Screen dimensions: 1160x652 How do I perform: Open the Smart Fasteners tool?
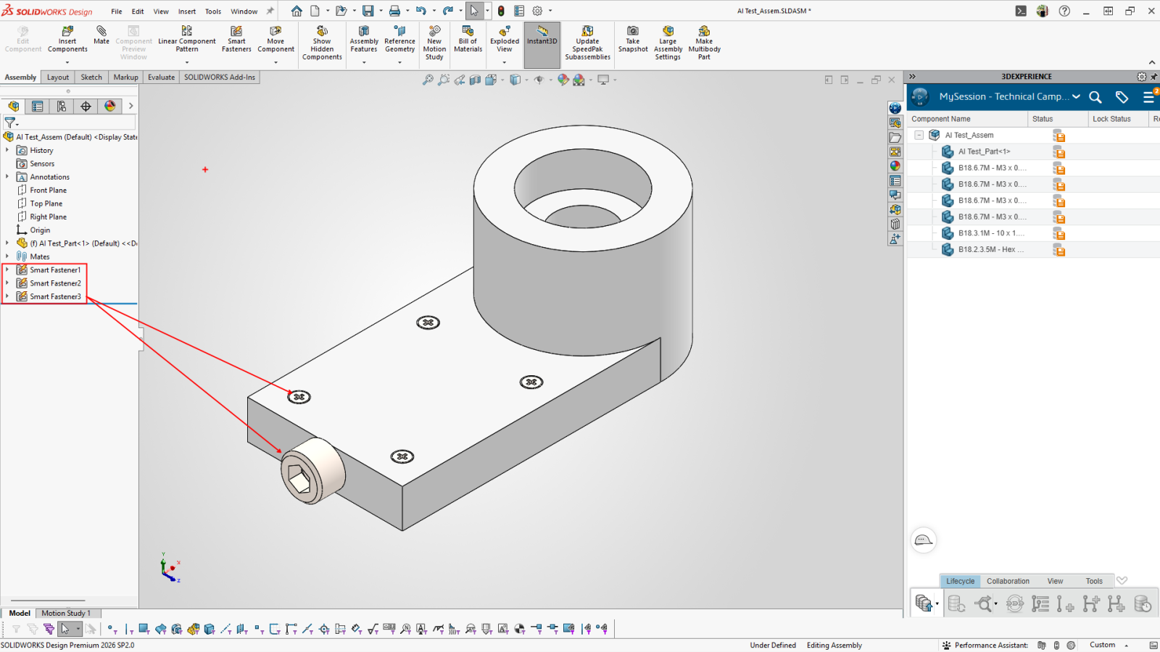(x=236, y=39)
